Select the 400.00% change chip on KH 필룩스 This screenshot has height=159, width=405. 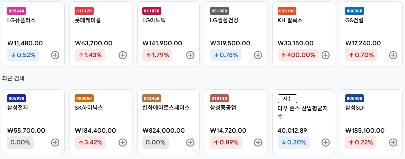pyautogui.click(x=298, y=55)
